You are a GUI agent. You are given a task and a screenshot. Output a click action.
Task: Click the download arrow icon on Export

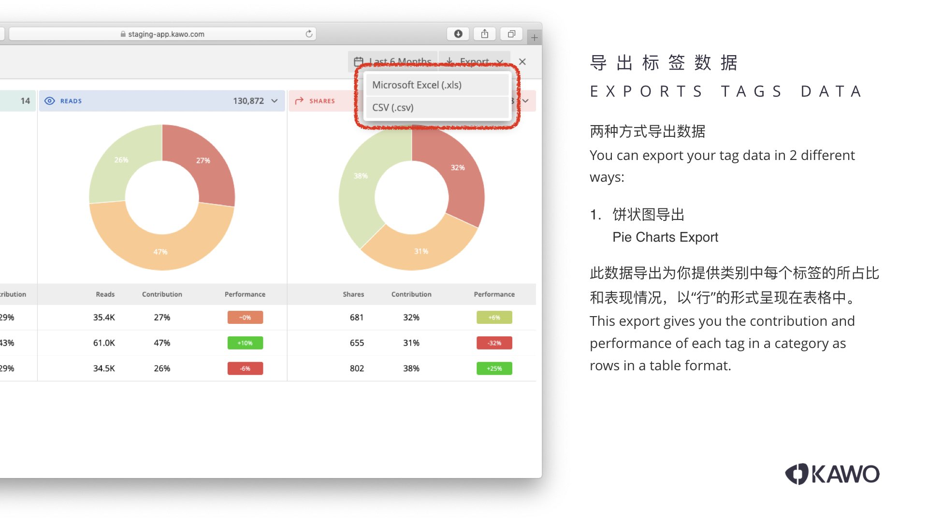[x=449, y=61]
